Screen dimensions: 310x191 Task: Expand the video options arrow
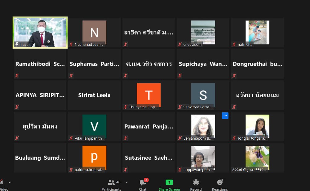click(10, 182)
